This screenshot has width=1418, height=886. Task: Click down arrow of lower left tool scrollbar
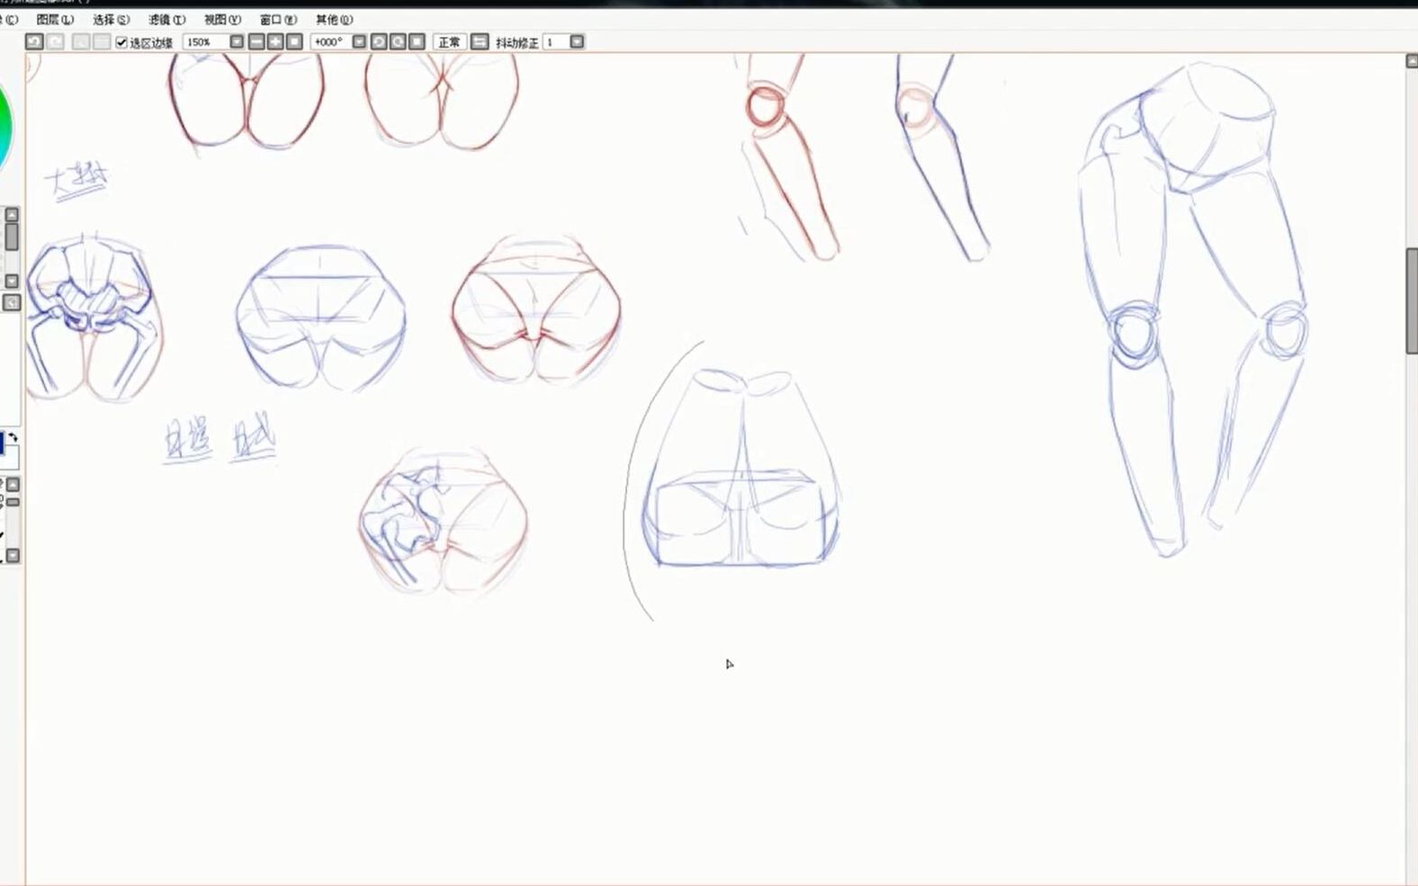click(13, 556)
